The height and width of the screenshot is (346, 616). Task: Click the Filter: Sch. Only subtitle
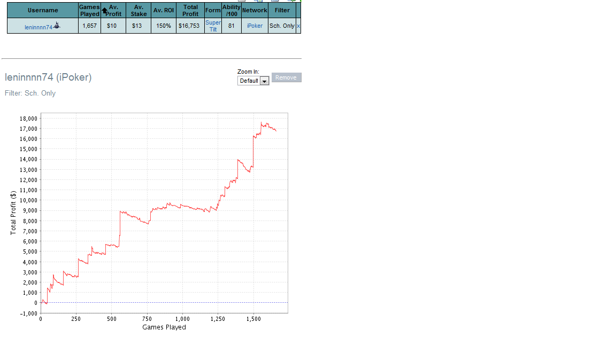tap(30, 93)
